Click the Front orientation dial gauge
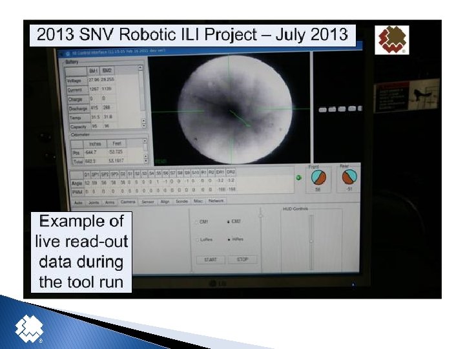465x349 pixels. coord(318,178)
